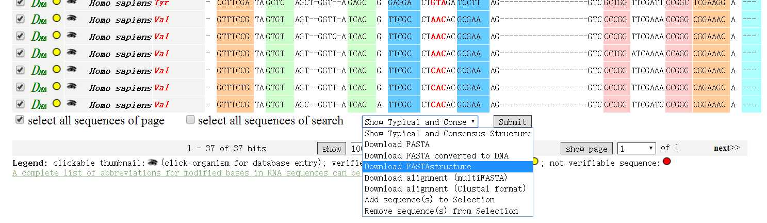Go to next page via 'next>>'

[727, 148]
